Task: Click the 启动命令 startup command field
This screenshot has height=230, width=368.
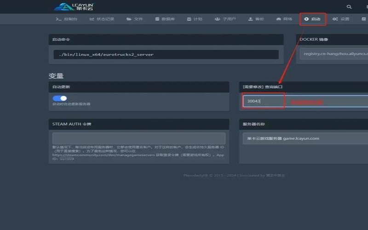Action: 166,54
